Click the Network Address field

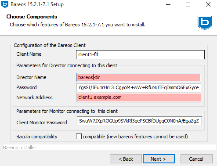click(x=138, y=97)
